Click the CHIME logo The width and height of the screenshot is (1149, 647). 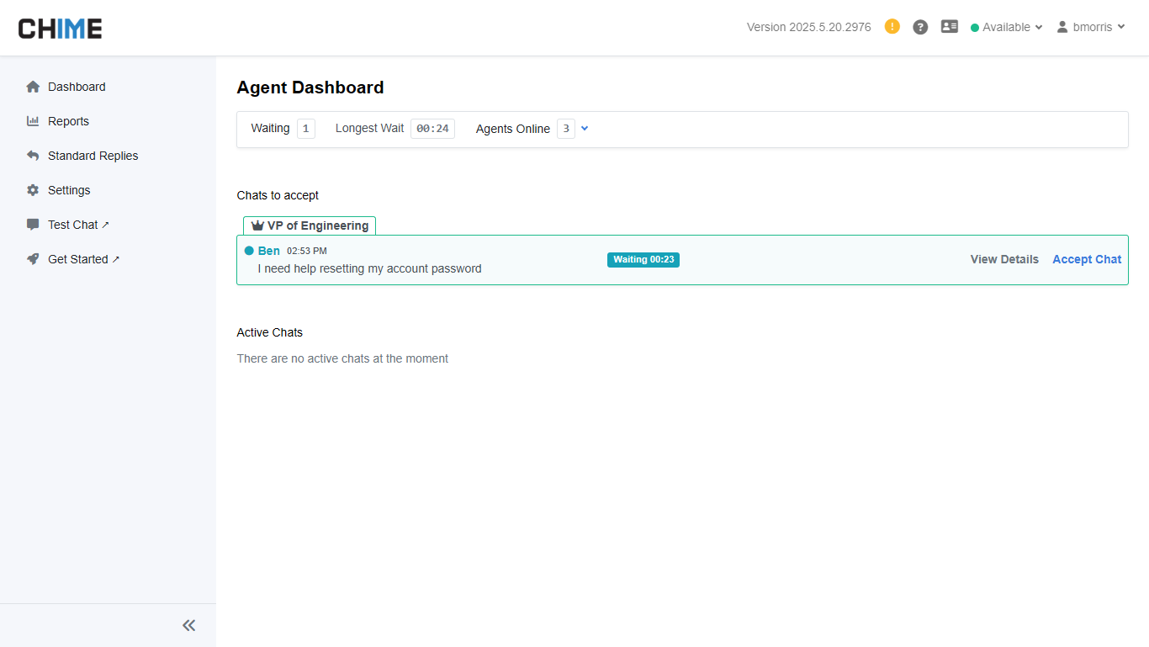tap(61, 28)
